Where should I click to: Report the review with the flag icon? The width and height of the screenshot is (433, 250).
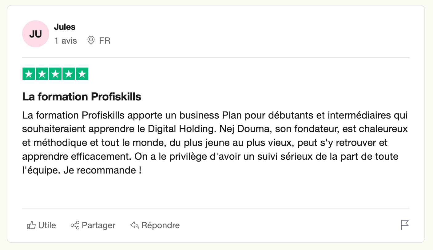(x=405, y=225)
